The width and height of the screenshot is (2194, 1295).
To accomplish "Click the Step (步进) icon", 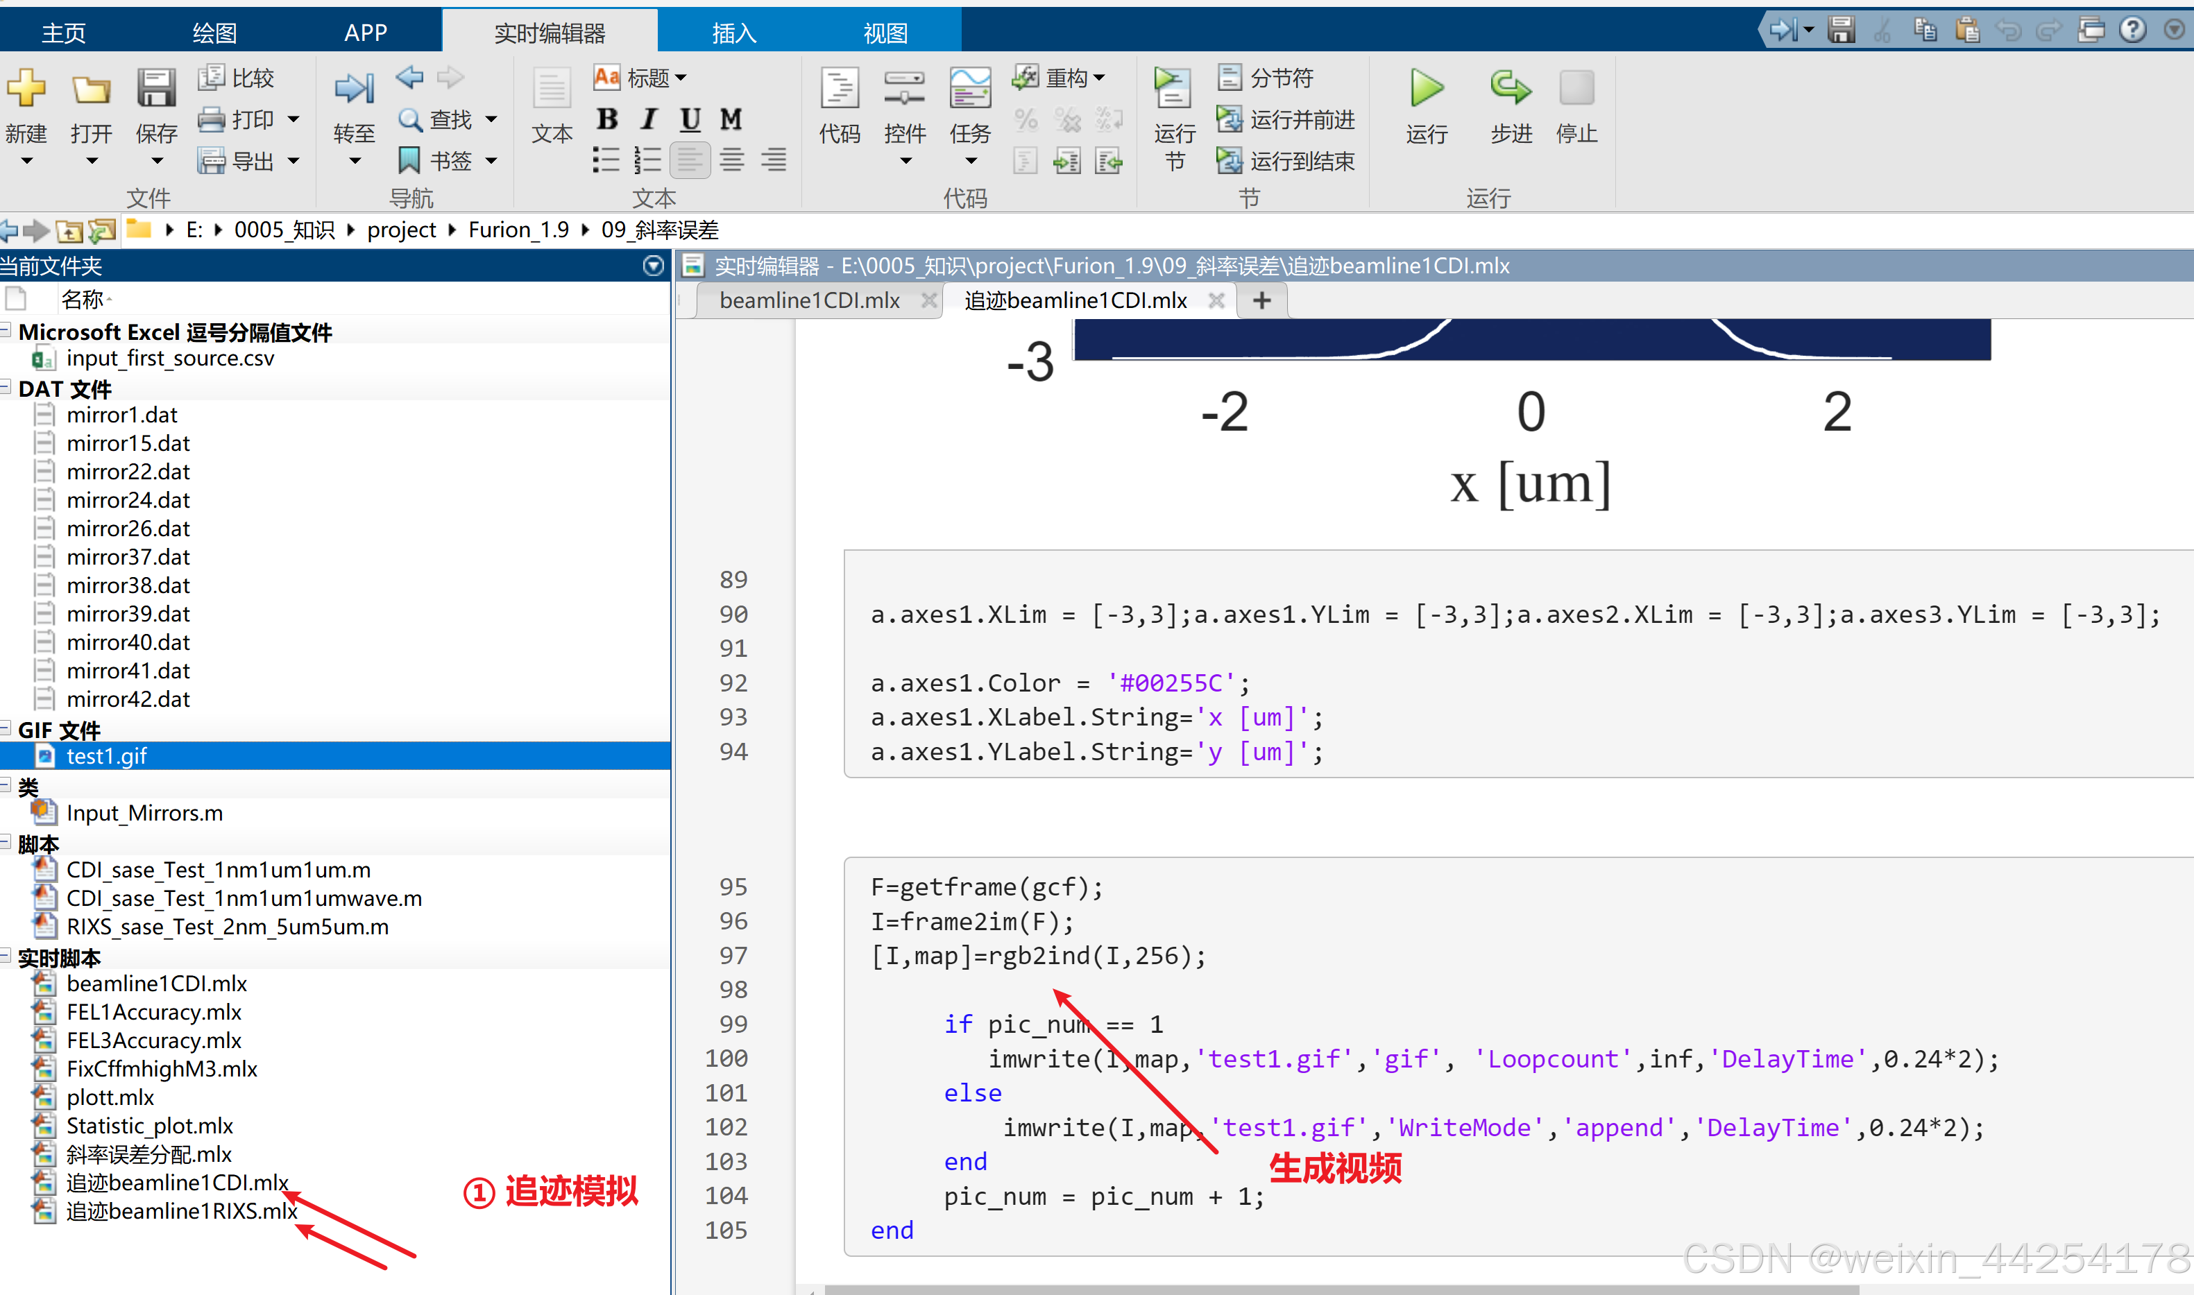I will [1510, 89].
